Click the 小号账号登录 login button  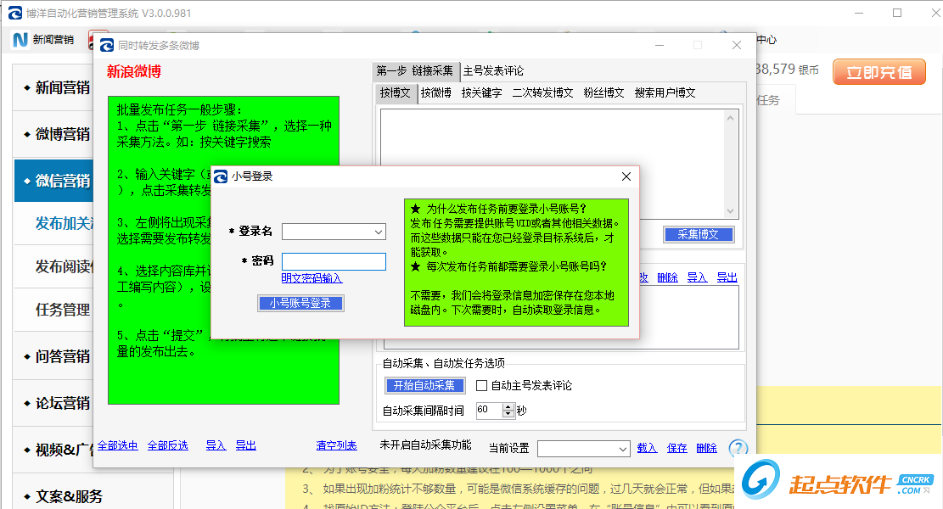tap(300, 304)
